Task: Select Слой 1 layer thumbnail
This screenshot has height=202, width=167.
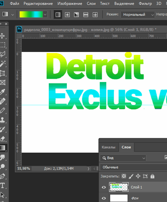Action: click(x=119, y=187)
